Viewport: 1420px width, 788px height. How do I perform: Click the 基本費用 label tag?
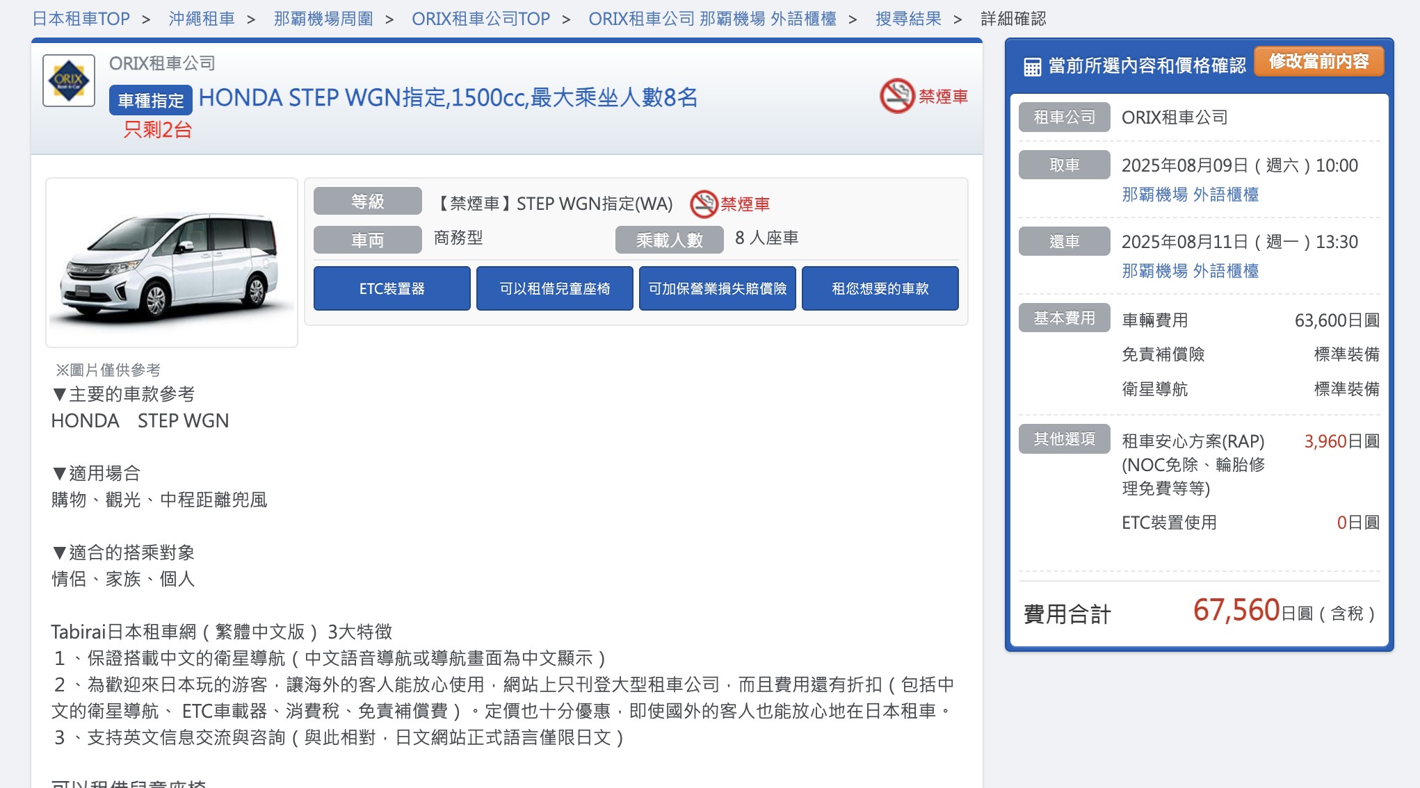coord(1065,318)
